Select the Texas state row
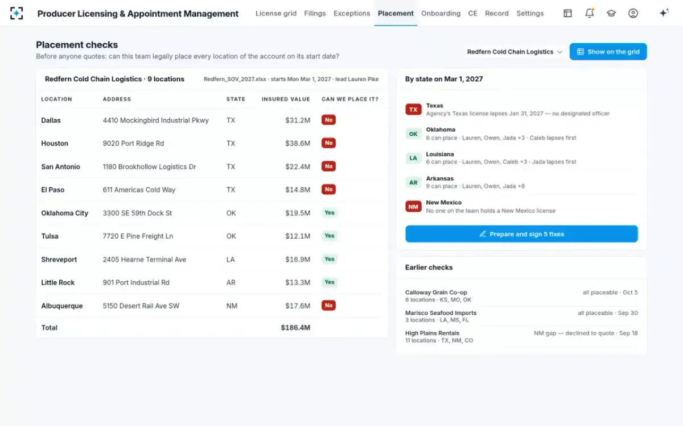 (x=521, y=110)
